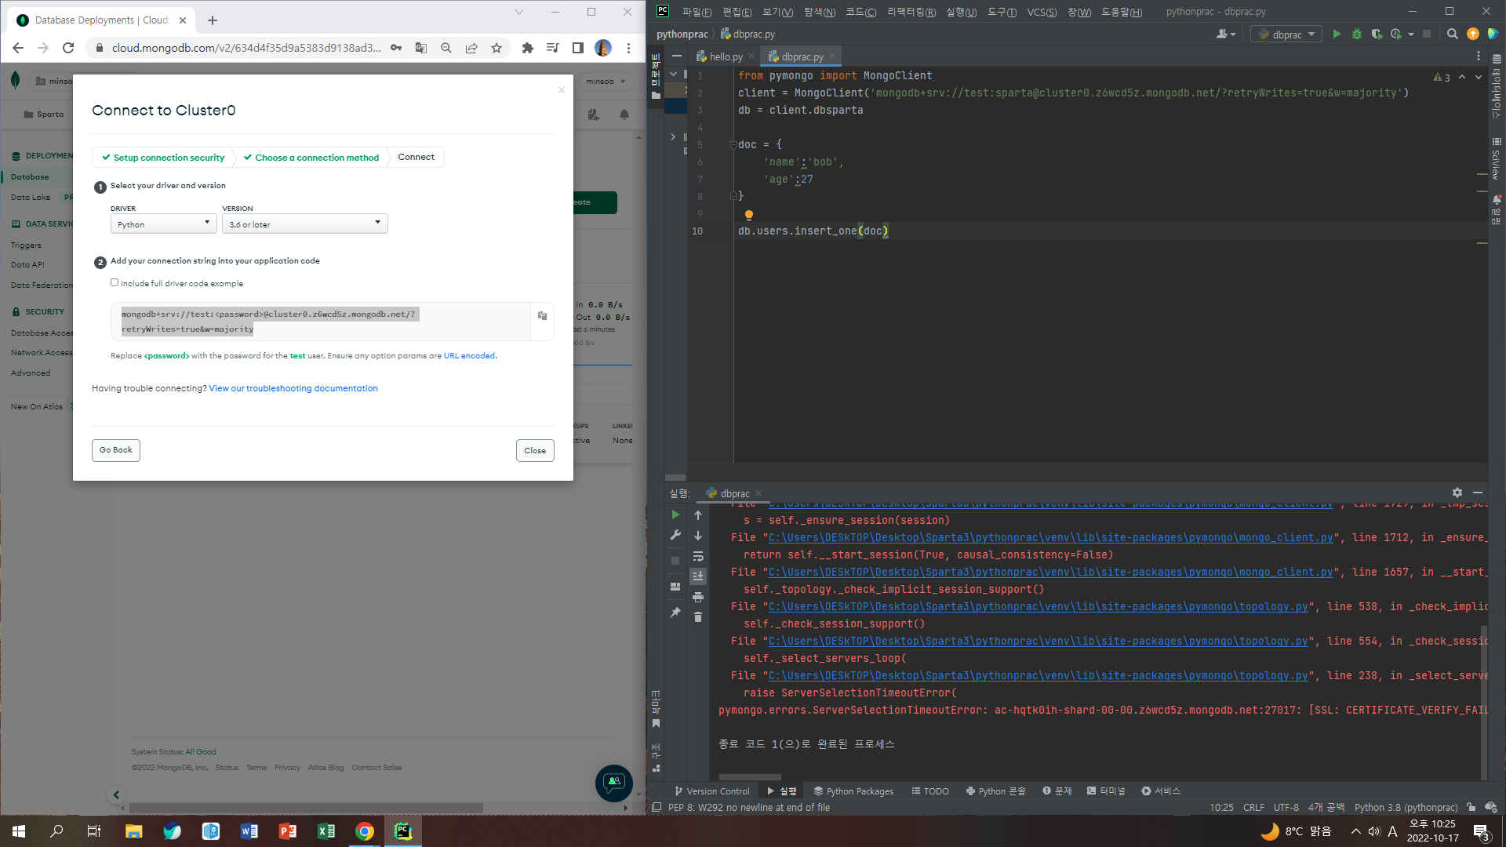Image resolution: width=1506 pixels, height=847 pixels.
Task: Click the Chrome address bar URL
Action: pos(246,48)
